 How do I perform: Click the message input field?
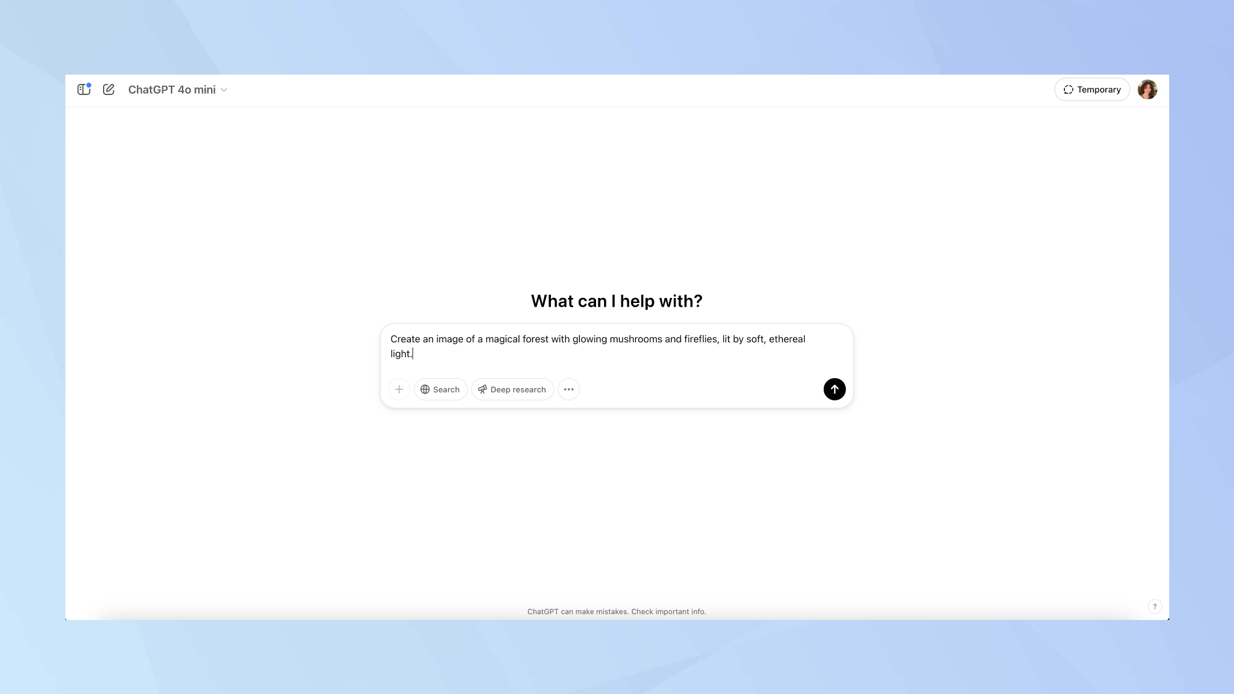tap(617, 347)
